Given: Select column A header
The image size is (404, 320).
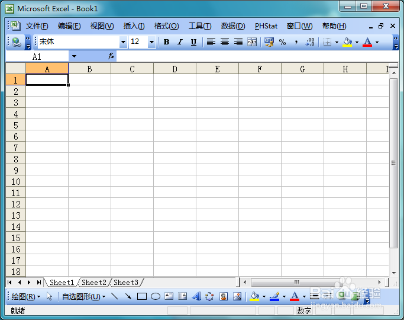Looking at the screenshot, I should [47, 69].
